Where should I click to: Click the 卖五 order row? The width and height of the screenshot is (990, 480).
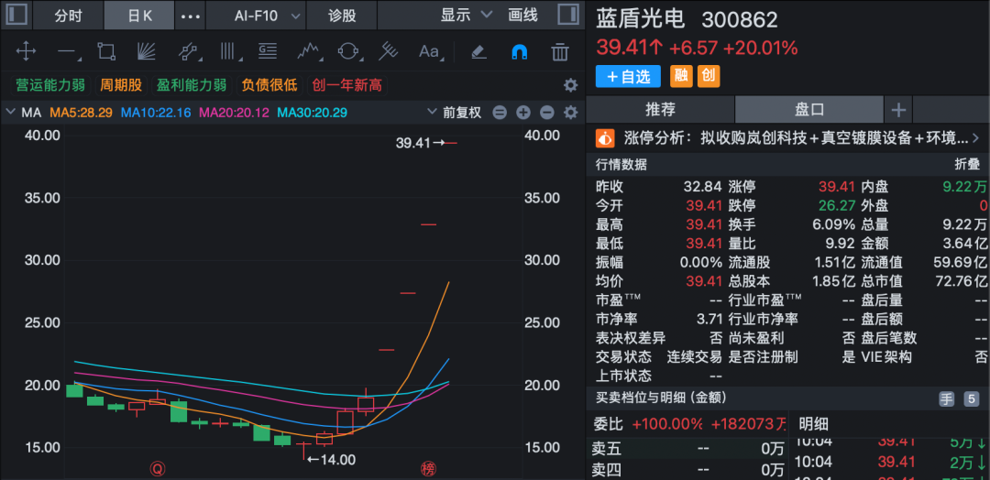687,450
